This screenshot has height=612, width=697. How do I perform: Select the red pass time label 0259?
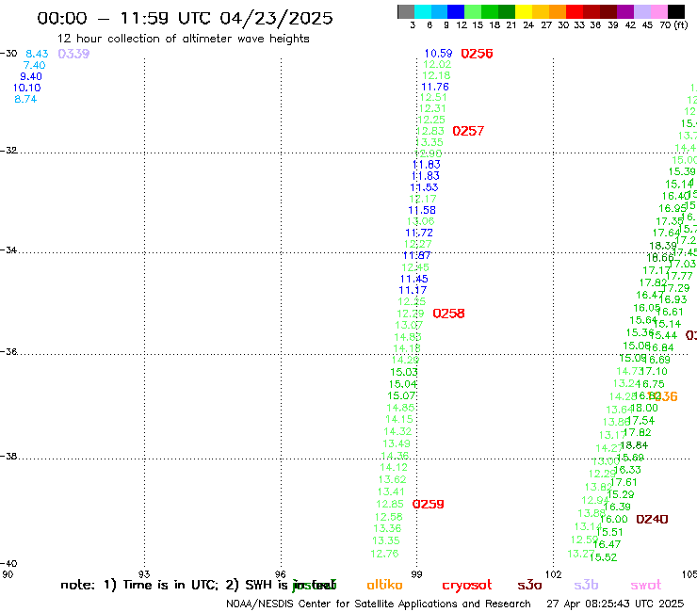(428, 505)
